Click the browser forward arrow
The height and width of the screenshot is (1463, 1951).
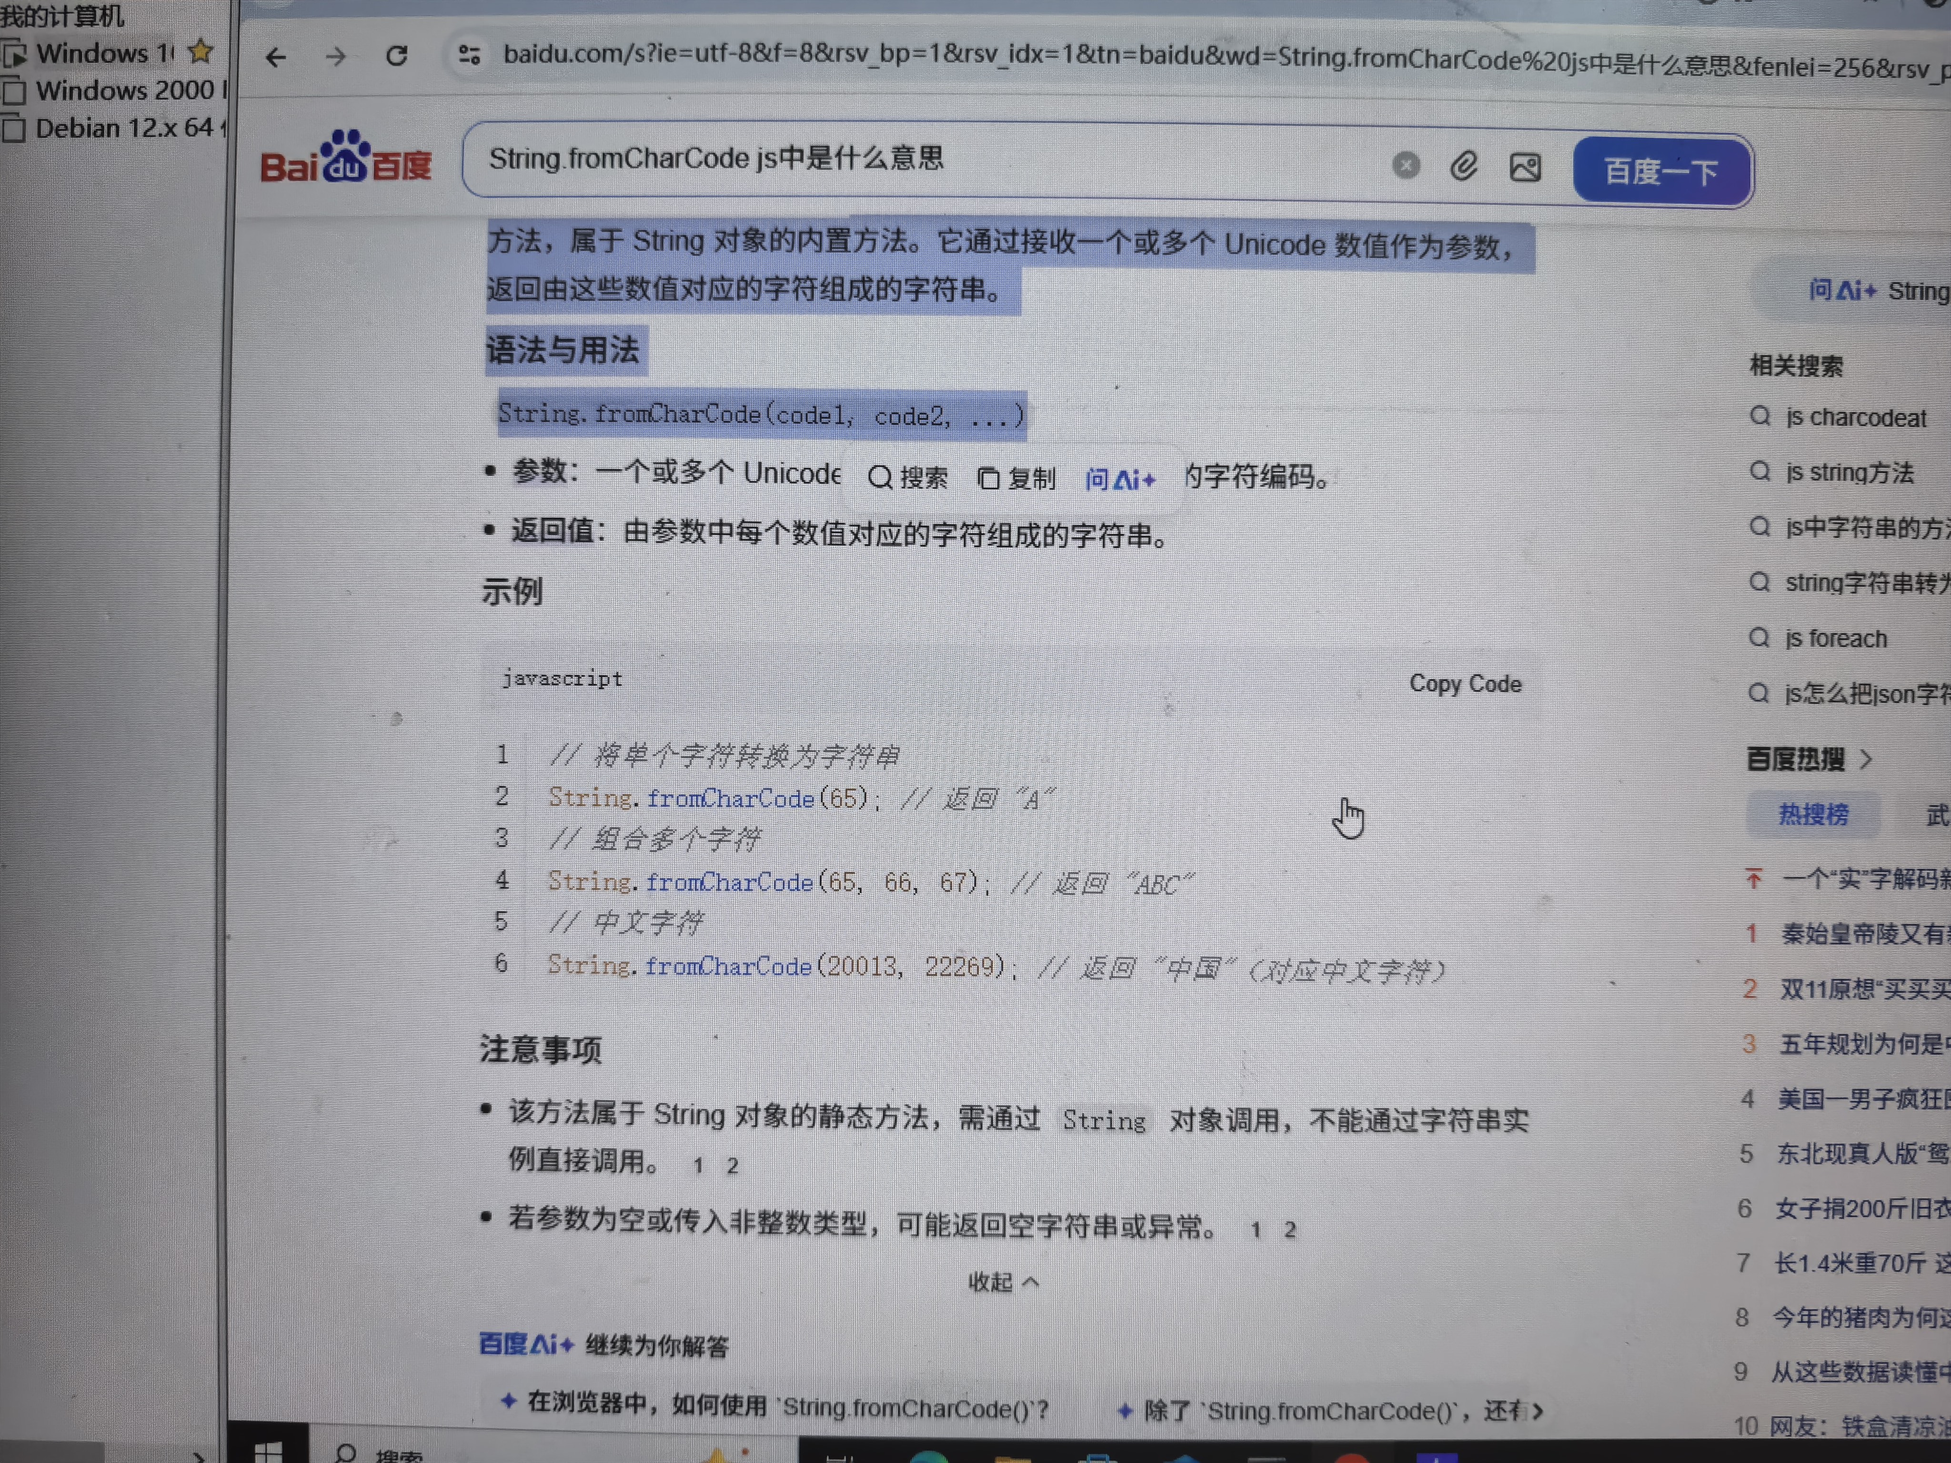[336, 57]
